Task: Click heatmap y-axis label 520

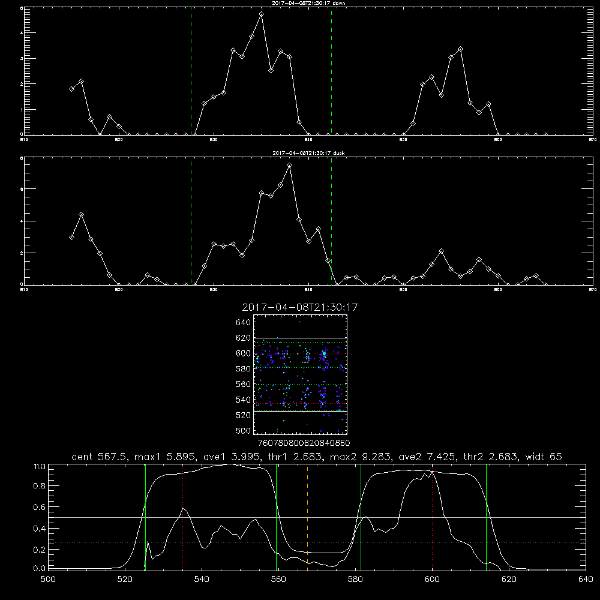Action: pyautogui.click(x=244, y=415)
